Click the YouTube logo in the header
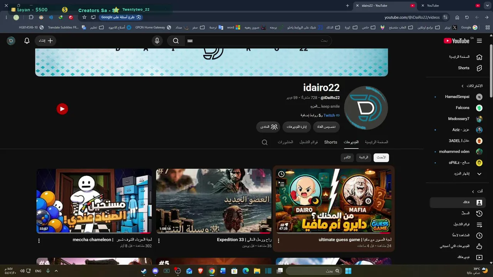 456,41
